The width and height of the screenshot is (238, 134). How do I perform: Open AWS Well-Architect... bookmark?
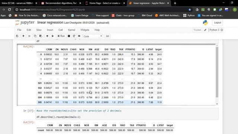click(168, 16)
